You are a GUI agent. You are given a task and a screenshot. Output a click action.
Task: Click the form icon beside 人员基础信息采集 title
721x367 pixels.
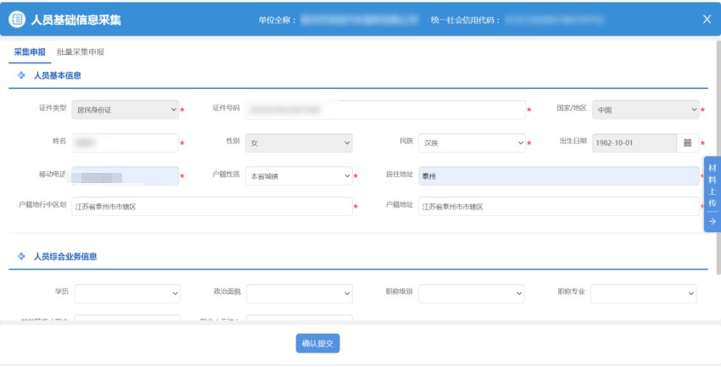pos(18,19)
